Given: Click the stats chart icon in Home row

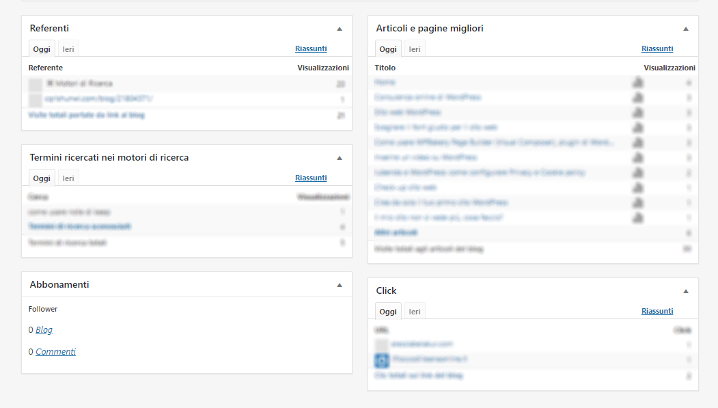Looking at the screenshot, I should [638, 83].
